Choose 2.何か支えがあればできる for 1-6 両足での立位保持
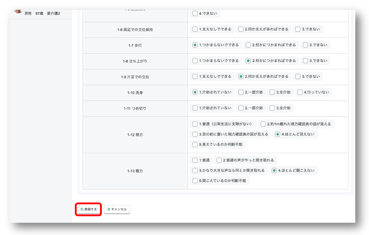The width and height of the screenshot is (369, 235). pos(240,29)
